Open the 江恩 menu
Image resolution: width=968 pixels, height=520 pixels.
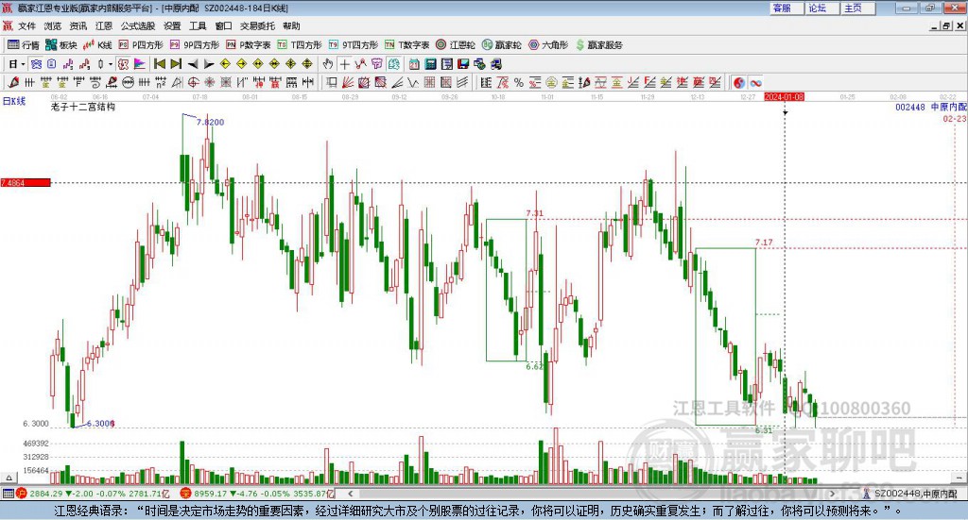click(104, 25)
